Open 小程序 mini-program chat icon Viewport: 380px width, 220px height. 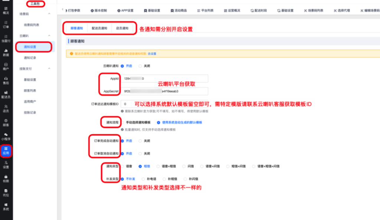pyautogui.click(x=6, y=136)
